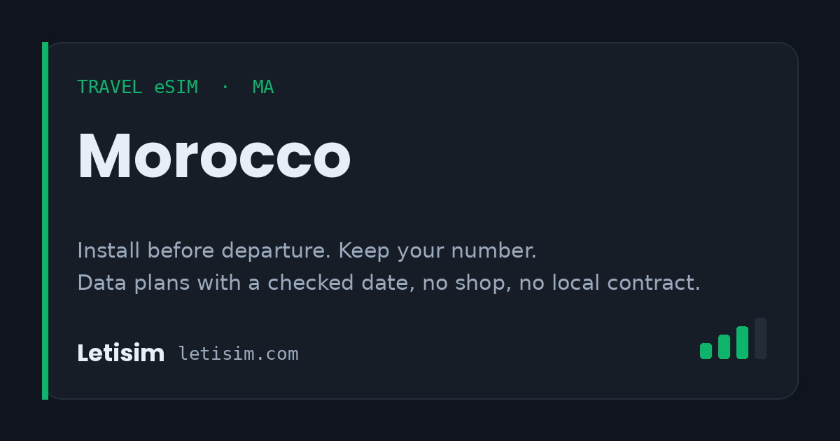
Task: Click the MA country code
Action: [x=263, y=87]
